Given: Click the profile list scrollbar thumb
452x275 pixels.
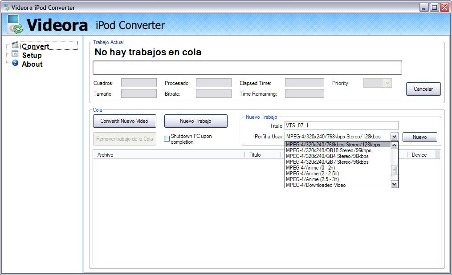Looking at the screenshot, I should 394,170.
